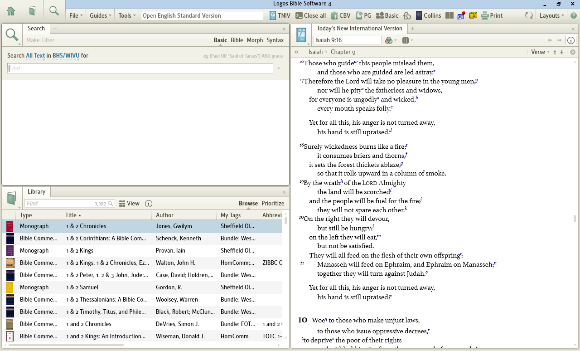Click the sync refresh arrows icon
Viewport: 580px width, 351px height.
click(x=529, y=15)
